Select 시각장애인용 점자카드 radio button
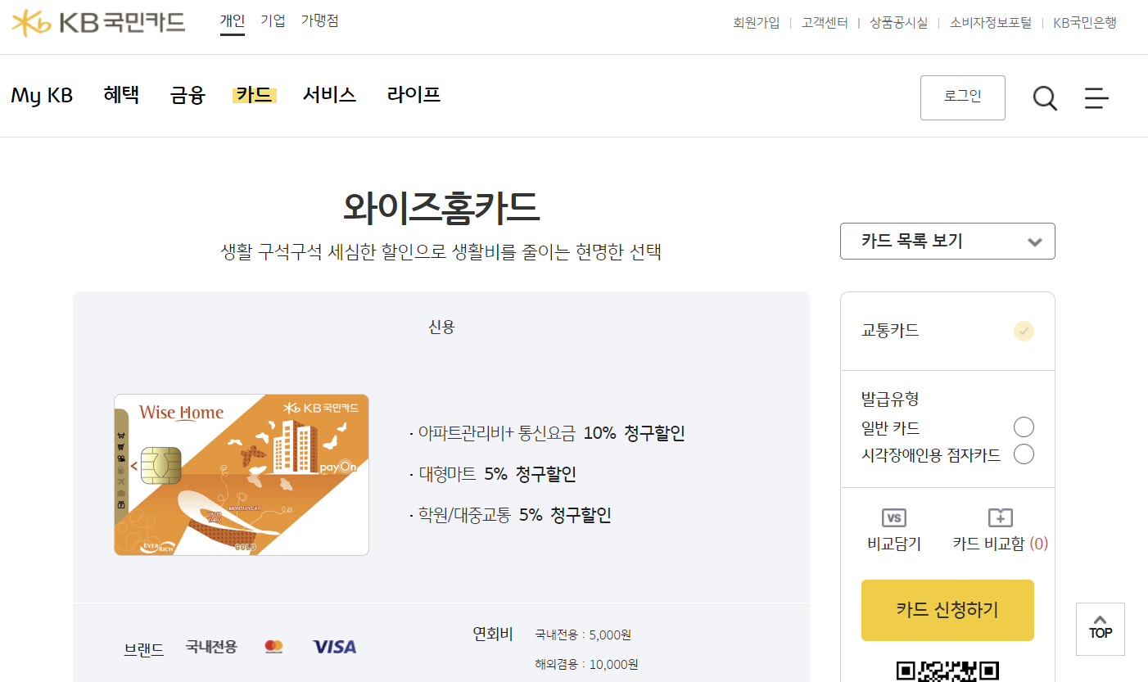 click(x=1024, y=454)
